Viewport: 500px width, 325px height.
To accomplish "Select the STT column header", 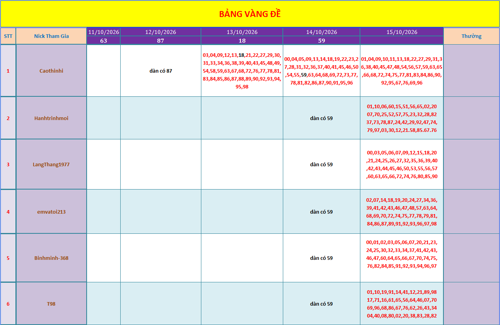I will [8, 36].
